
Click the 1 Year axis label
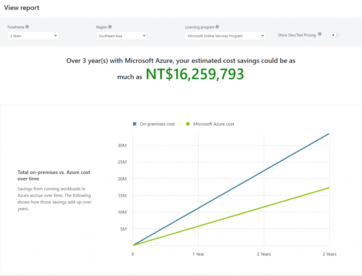[x=198, y=254]
